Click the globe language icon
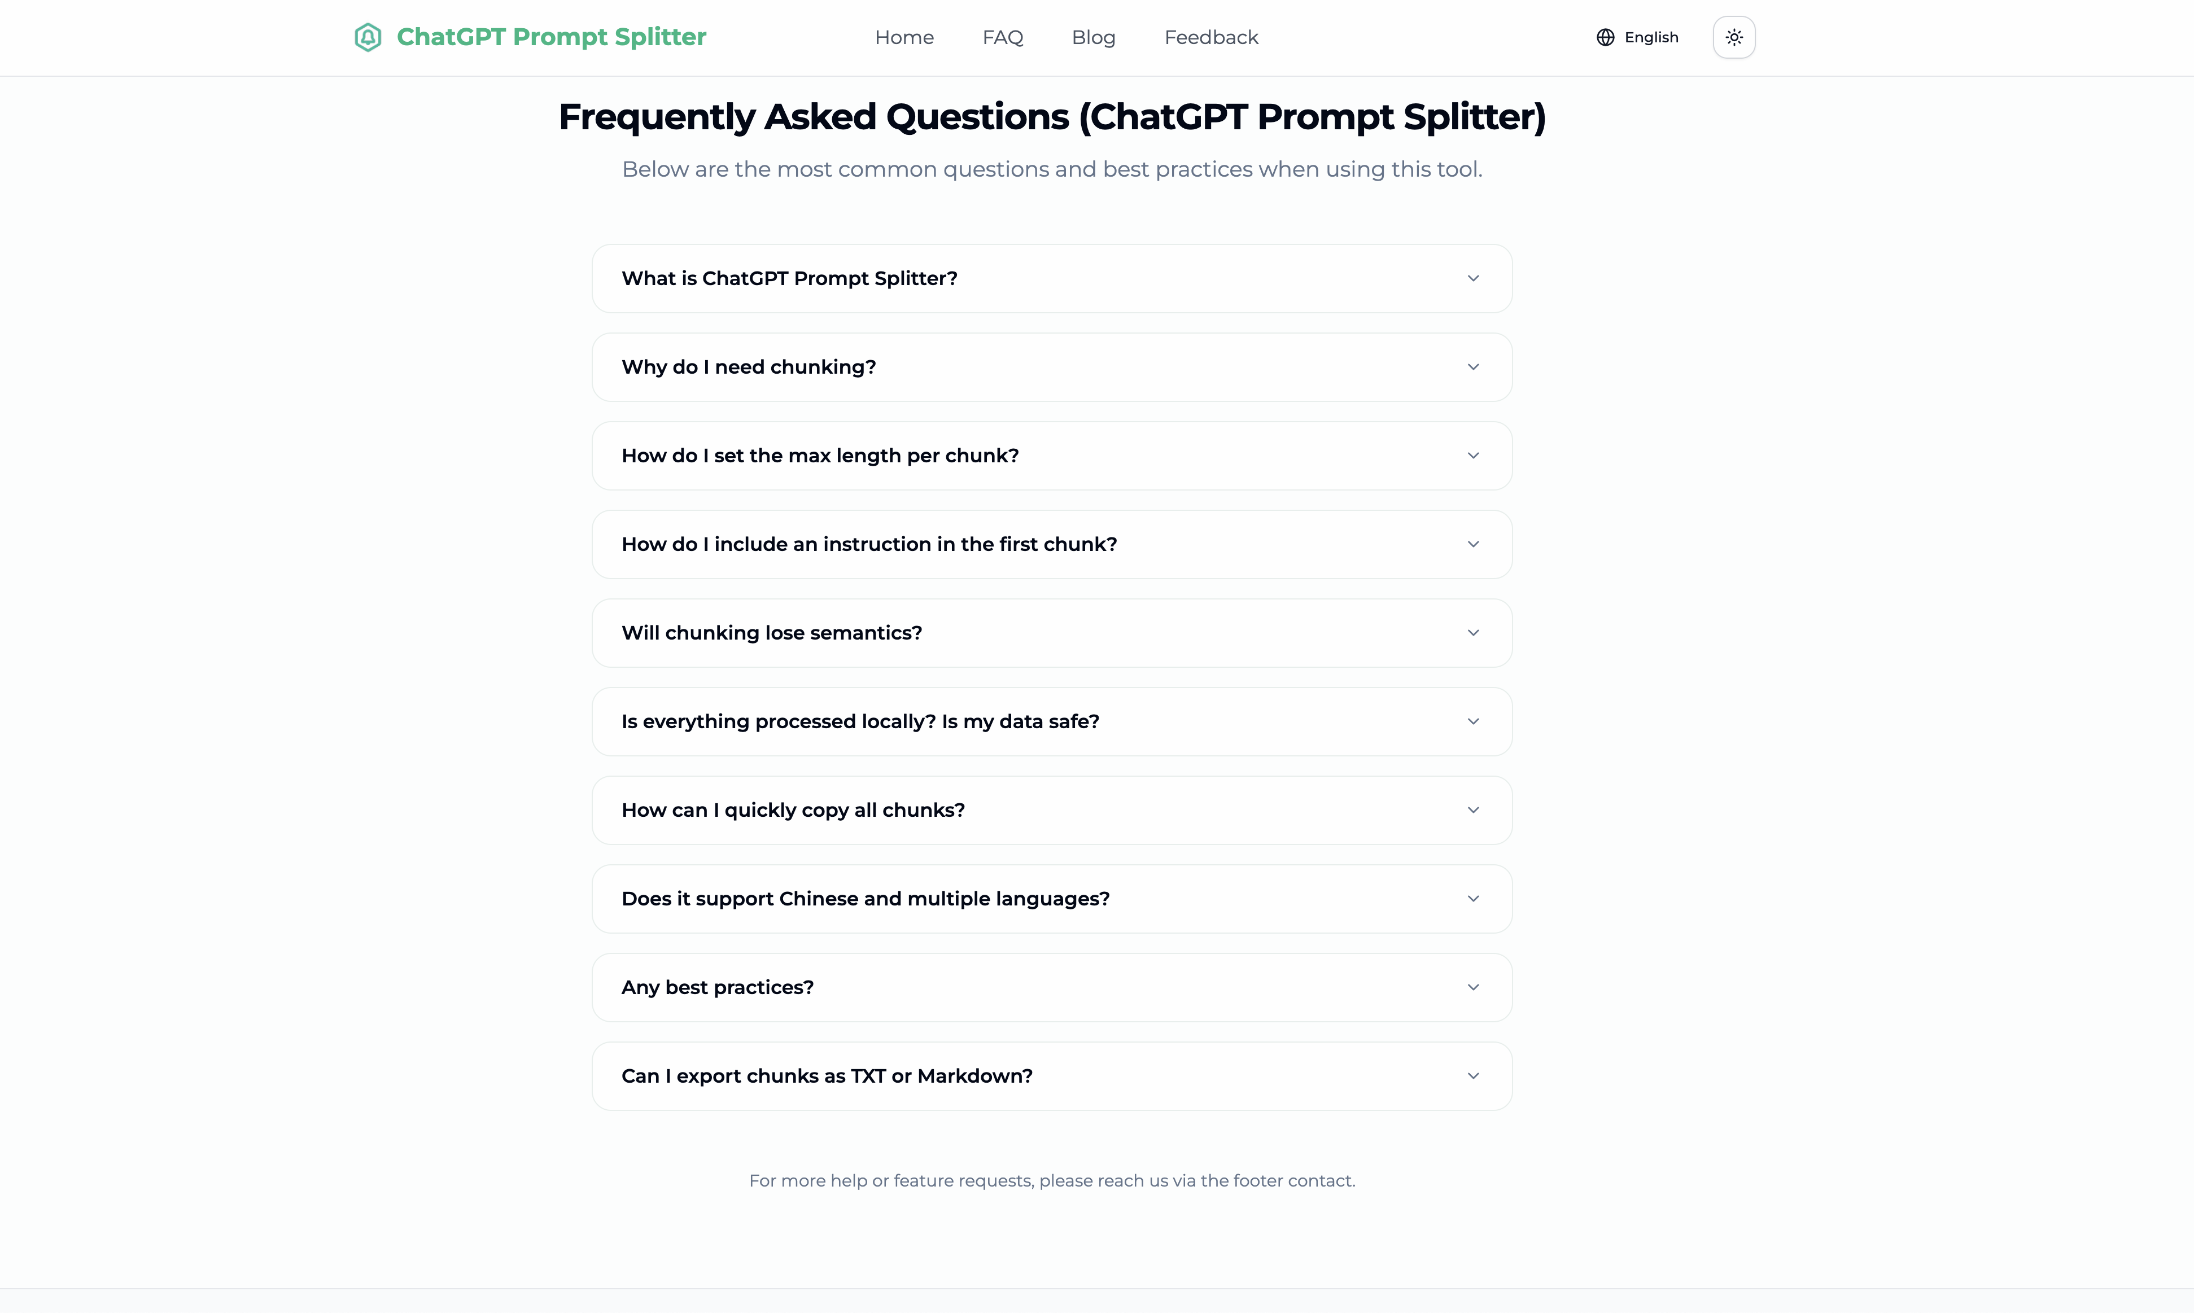 1605,37
